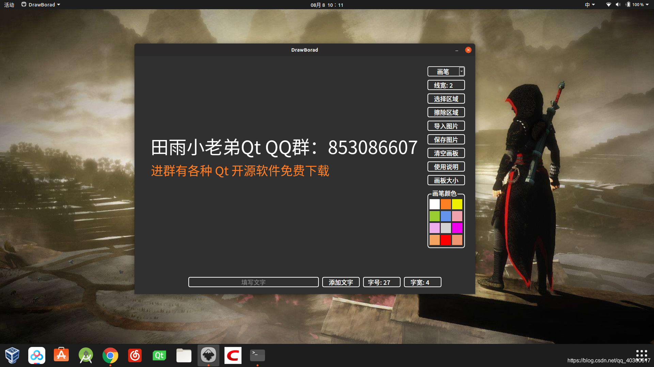Click the orange 进群有各种 Qt text line

coord(240,171)
